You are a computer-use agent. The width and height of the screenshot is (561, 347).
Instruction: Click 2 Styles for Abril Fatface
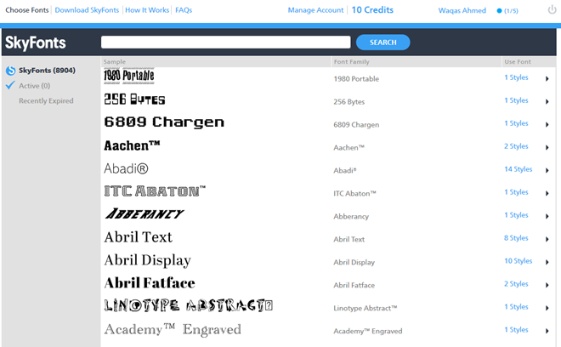coord(516,283)
